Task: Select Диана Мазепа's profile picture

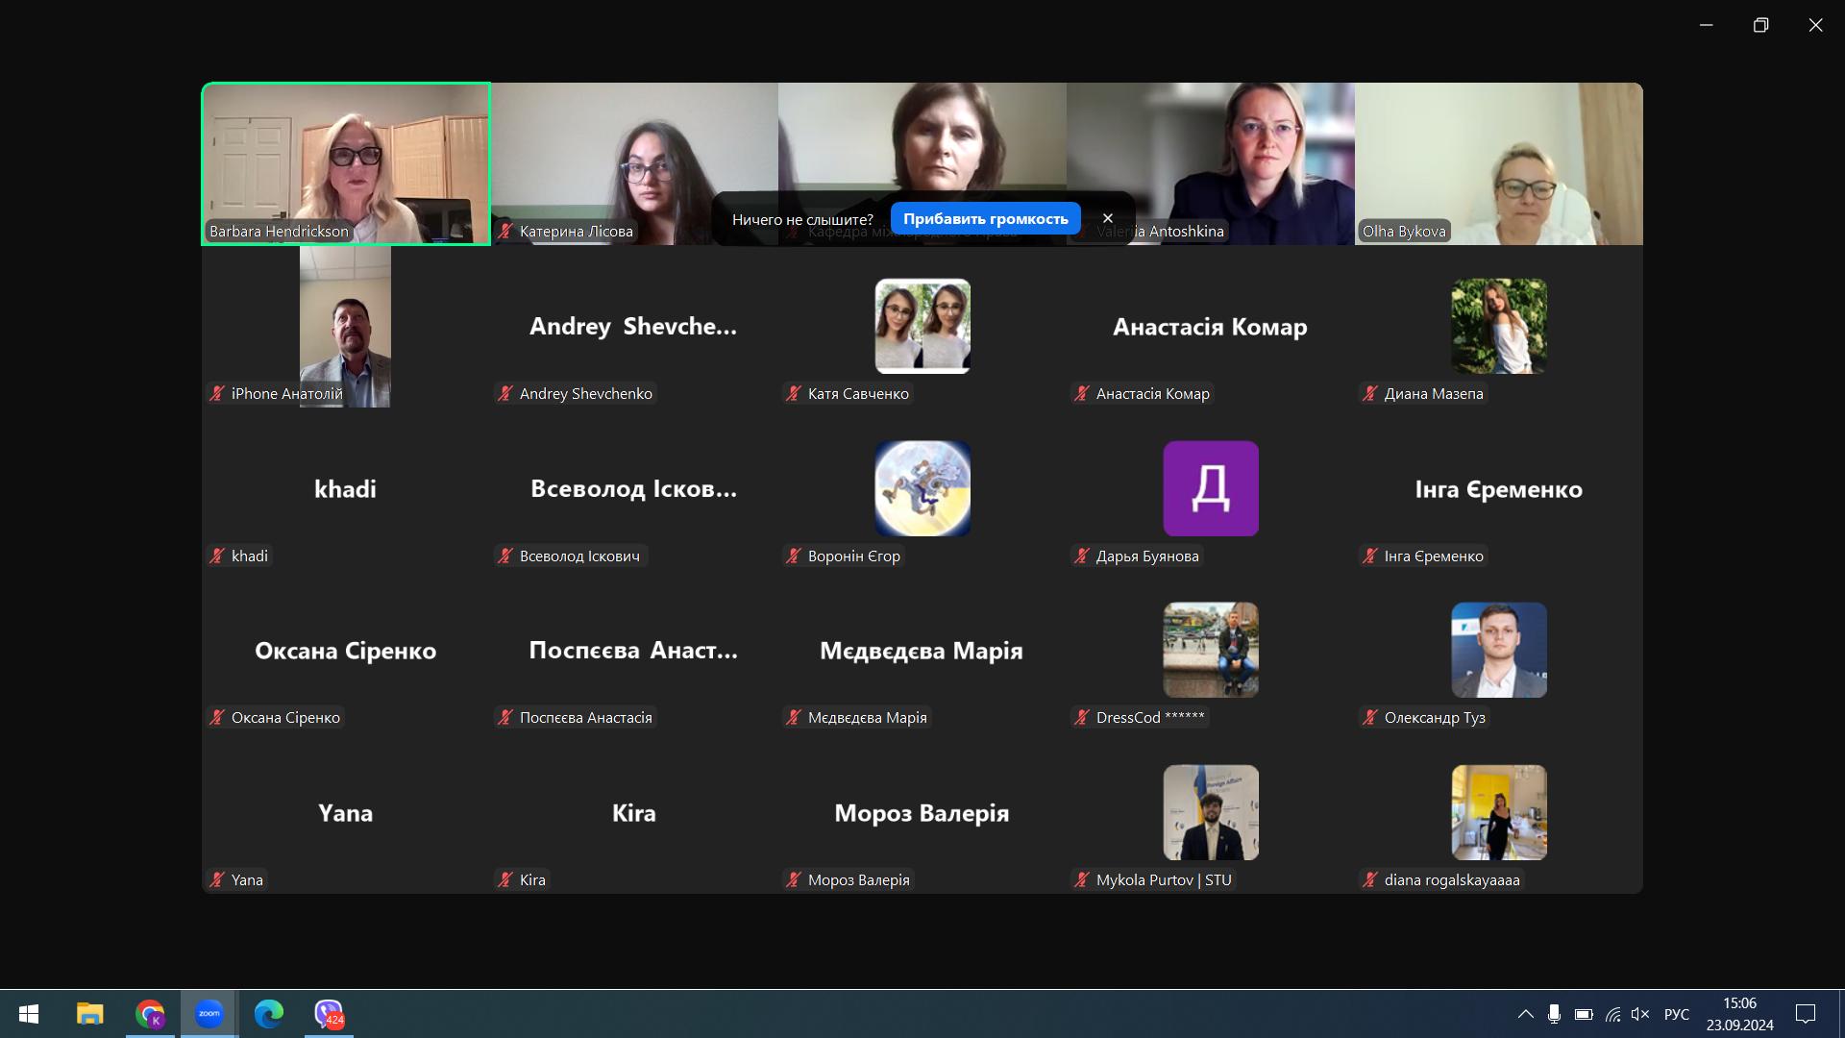Action: tap(1499, 326)
